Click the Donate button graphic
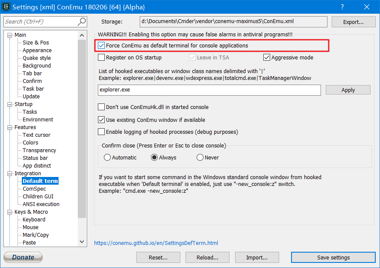 point(22,257)
